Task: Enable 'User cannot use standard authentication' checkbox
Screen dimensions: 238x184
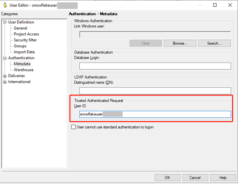Action: tap(73, 127)
